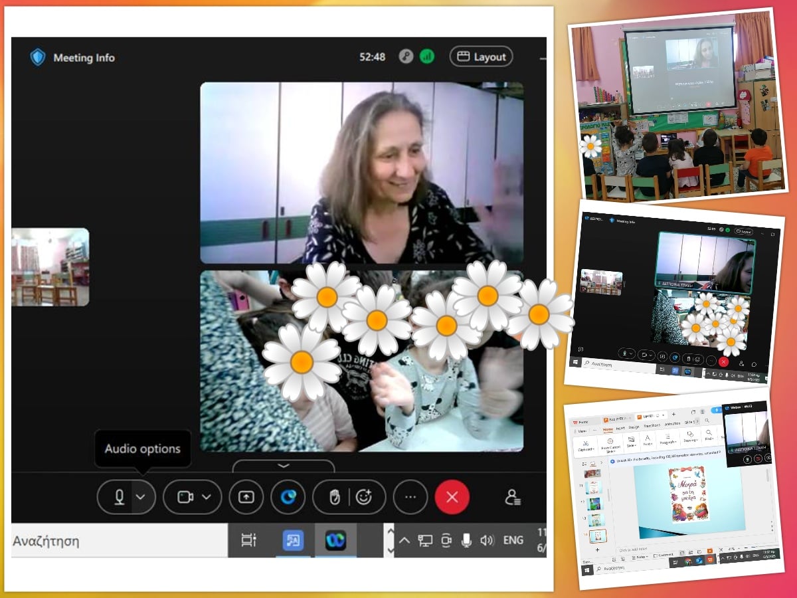Expand the Audio options arrow
The image size is (797, 598).
[x=141, y=497]
